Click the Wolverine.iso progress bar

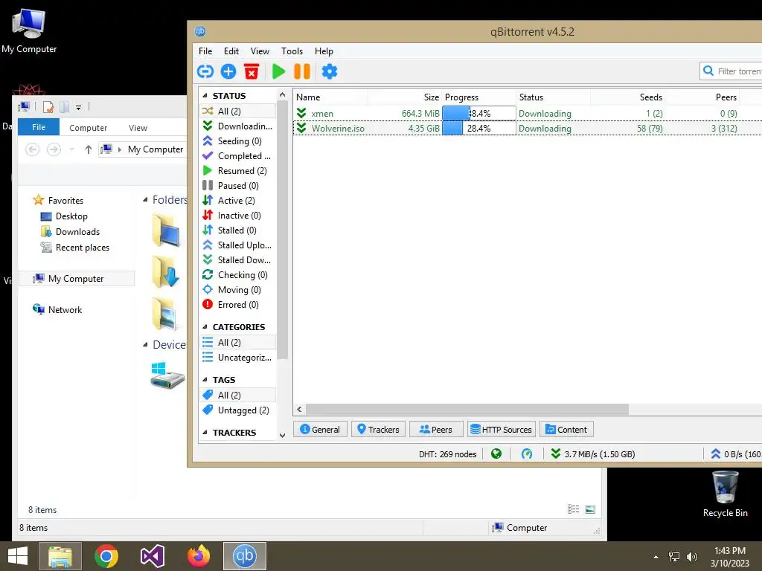coord(478,128)
